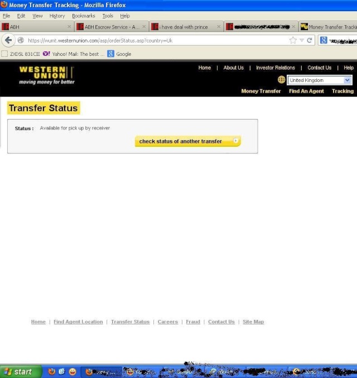Click About Us in the header
The width and height of the screenshot is (357, 378).
point(233,68)
